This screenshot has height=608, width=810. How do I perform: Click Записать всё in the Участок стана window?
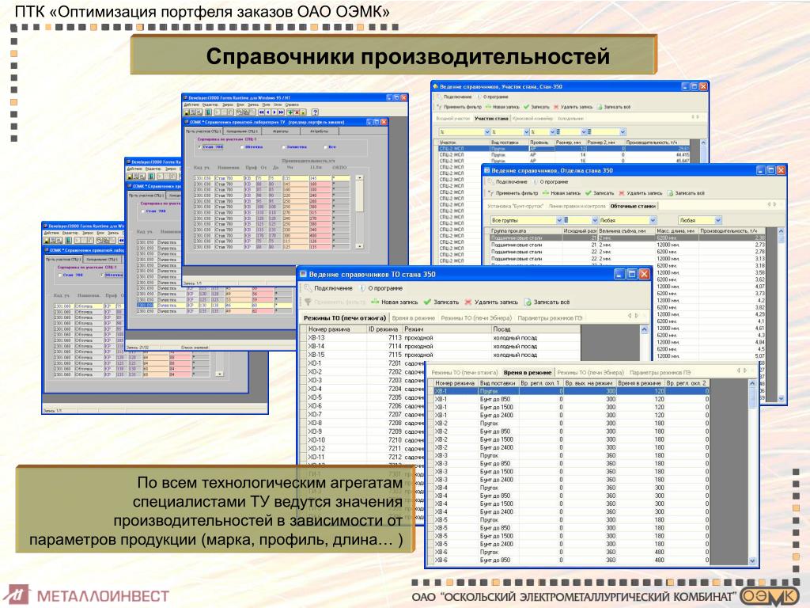click(x=614, y=107)
